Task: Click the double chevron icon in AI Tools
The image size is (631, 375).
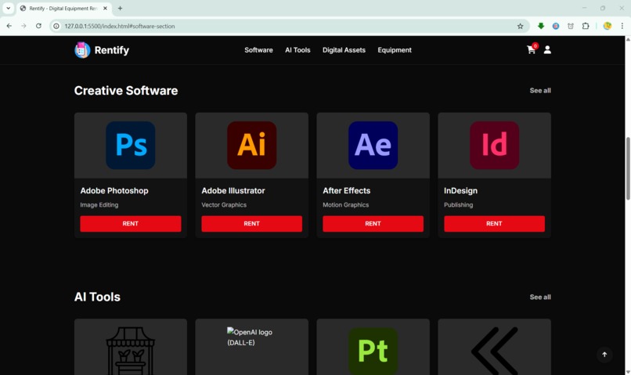Action: coord(494,351)
